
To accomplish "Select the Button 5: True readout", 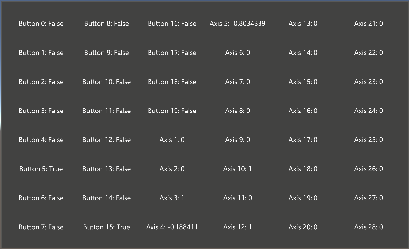I will pos(41,169).
